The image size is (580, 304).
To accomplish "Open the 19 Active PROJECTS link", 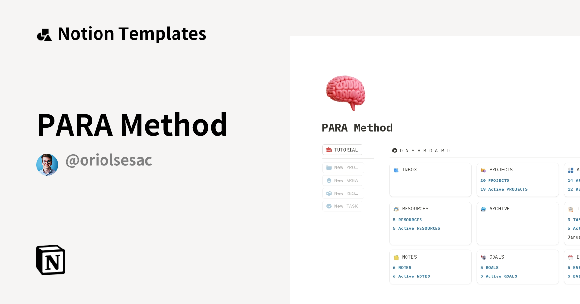I will pos(504,189).
